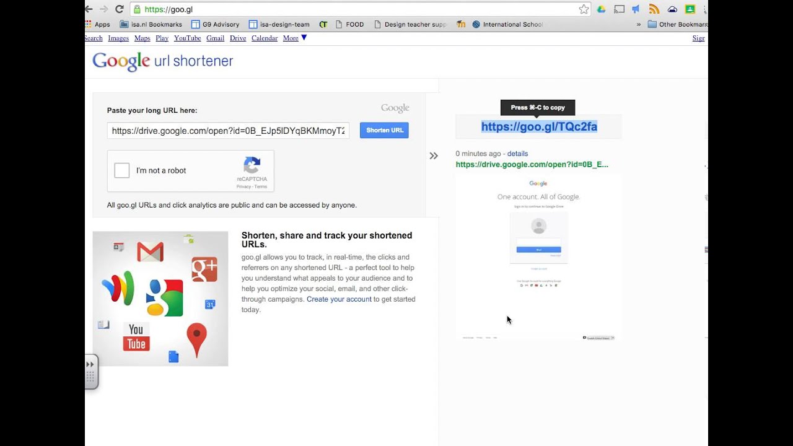The width and height of the screenshot is (793, 446).
Task: Click the browser forward arrow
Action: point(103,9)
